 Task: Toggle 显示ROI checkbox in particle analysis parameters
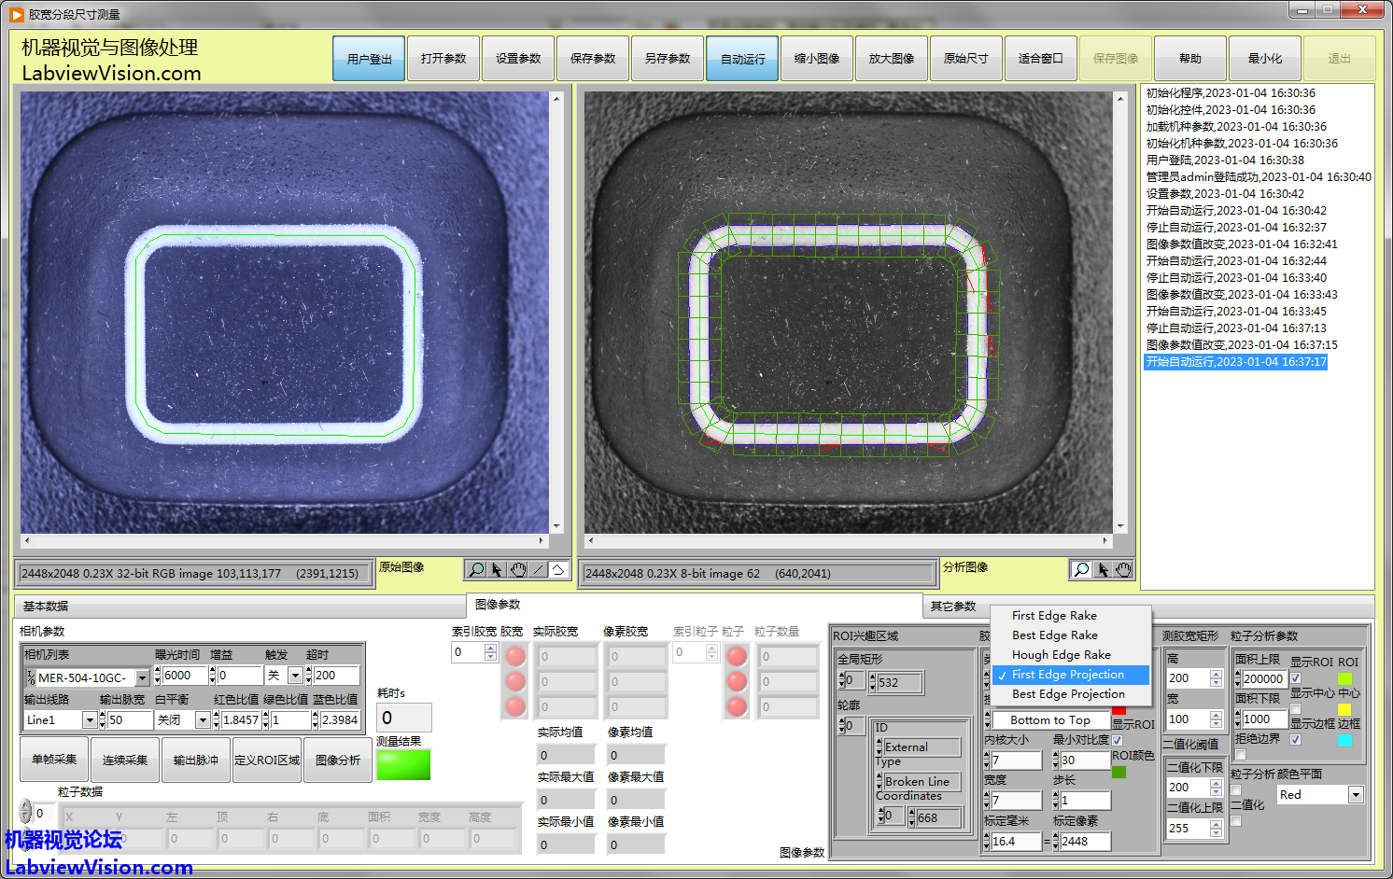[x=1296, y=678]
